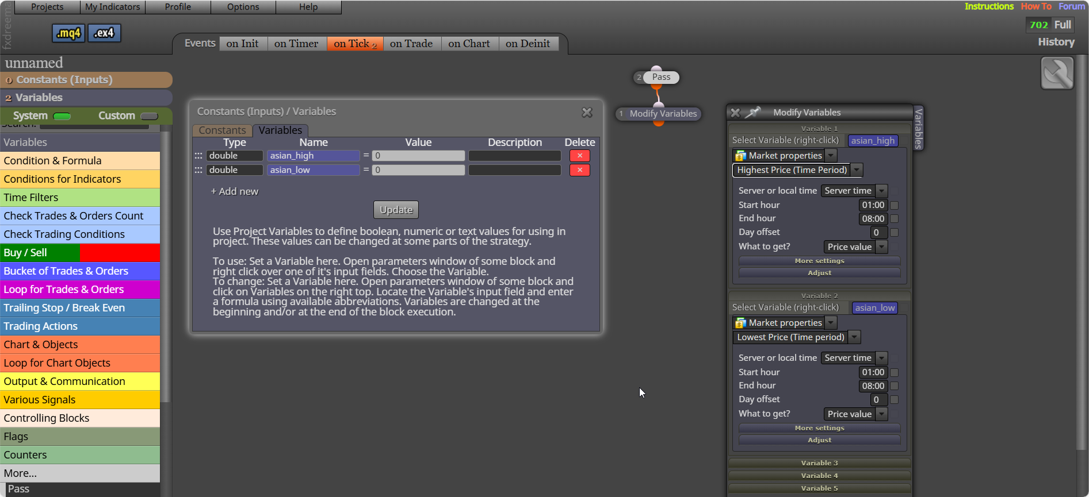
Task: Tick the End hour checkbox in Variable 1
Action: (894, 219)
